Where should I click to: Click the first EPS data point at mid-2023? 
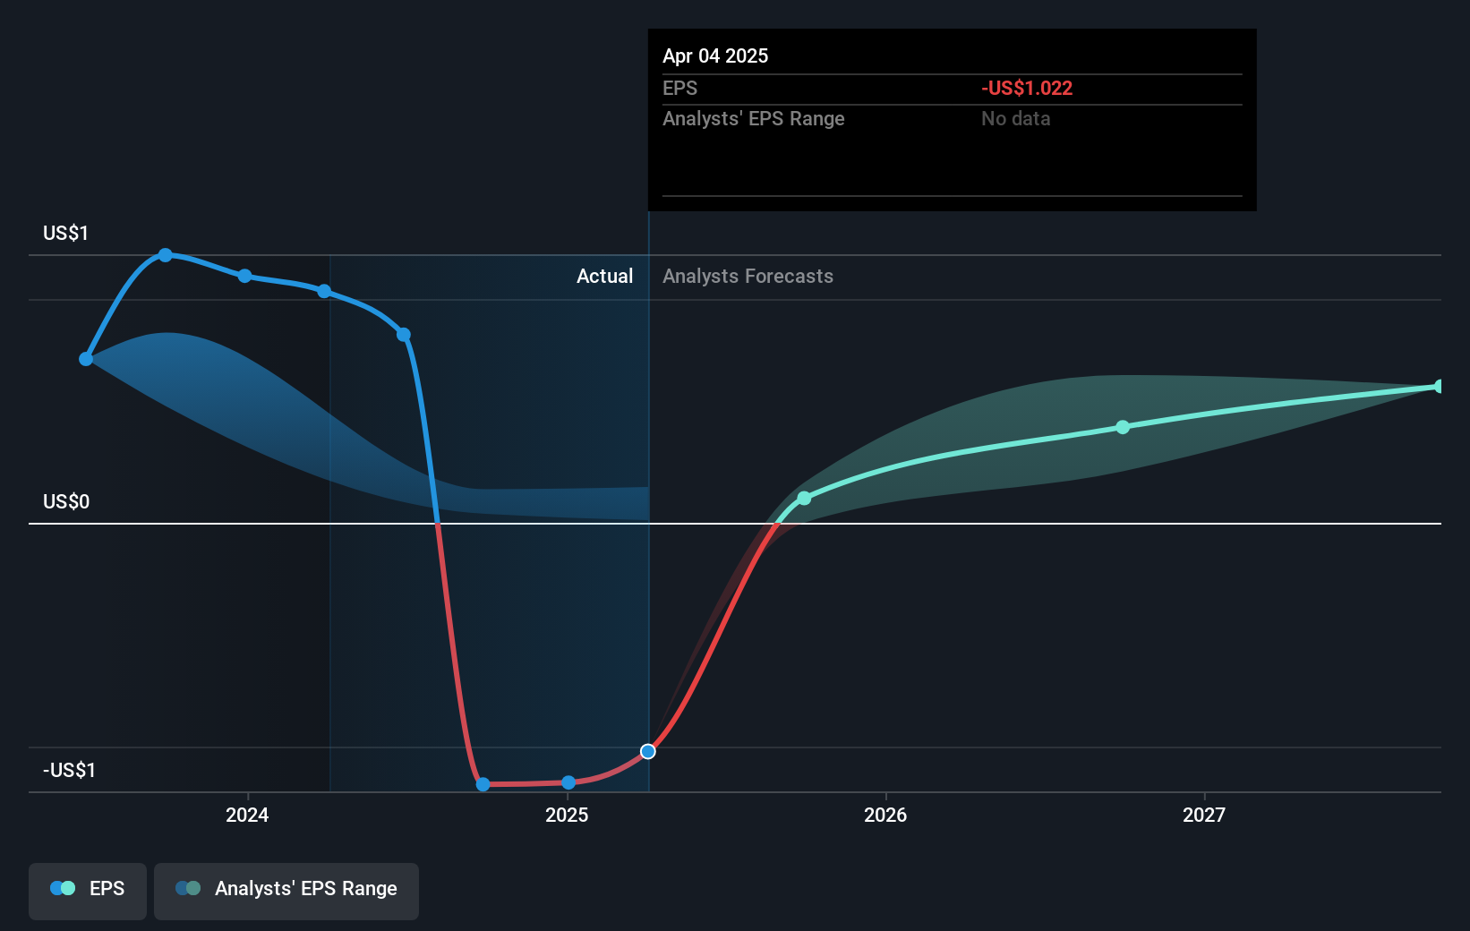(x=86, y=359)
